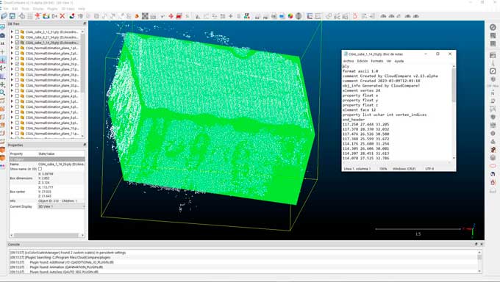Select CGAL_NormalEstimation_plane_5 tree row

coord(51,101)
